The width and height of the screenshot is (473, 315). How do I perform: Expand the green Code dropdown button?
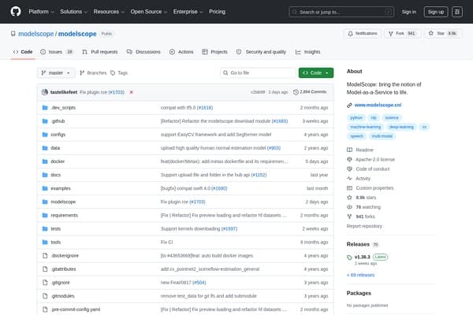[316, 73]
